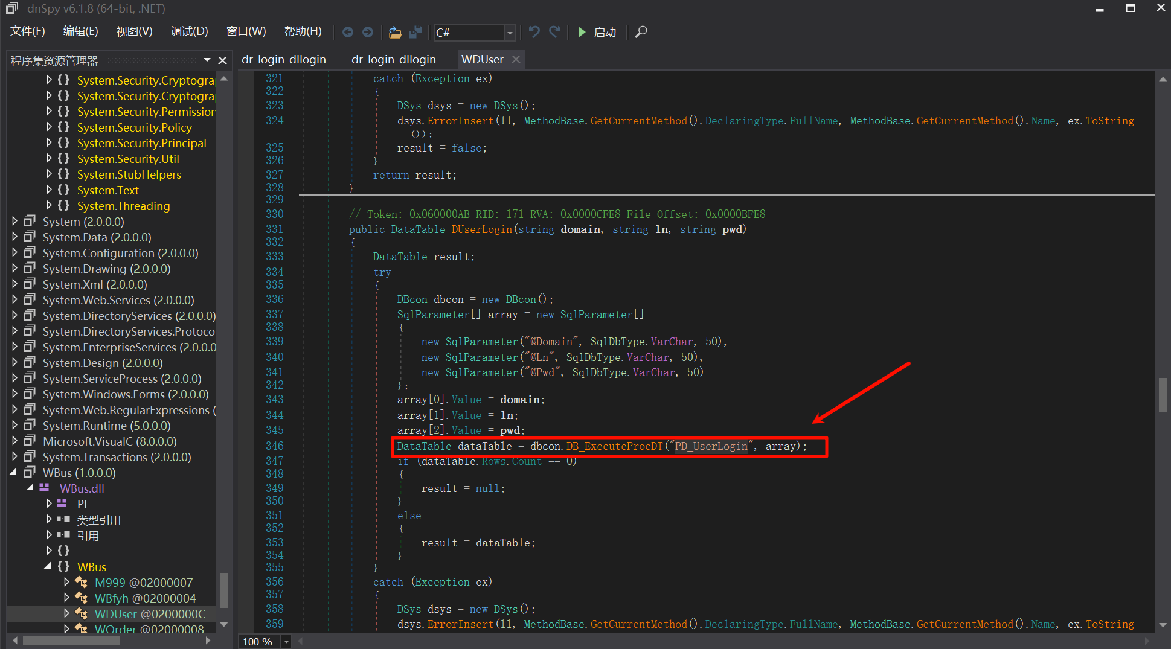Expand the M999 class node
The width and height of the screenshot is (1171, 649).
(66, 583)
